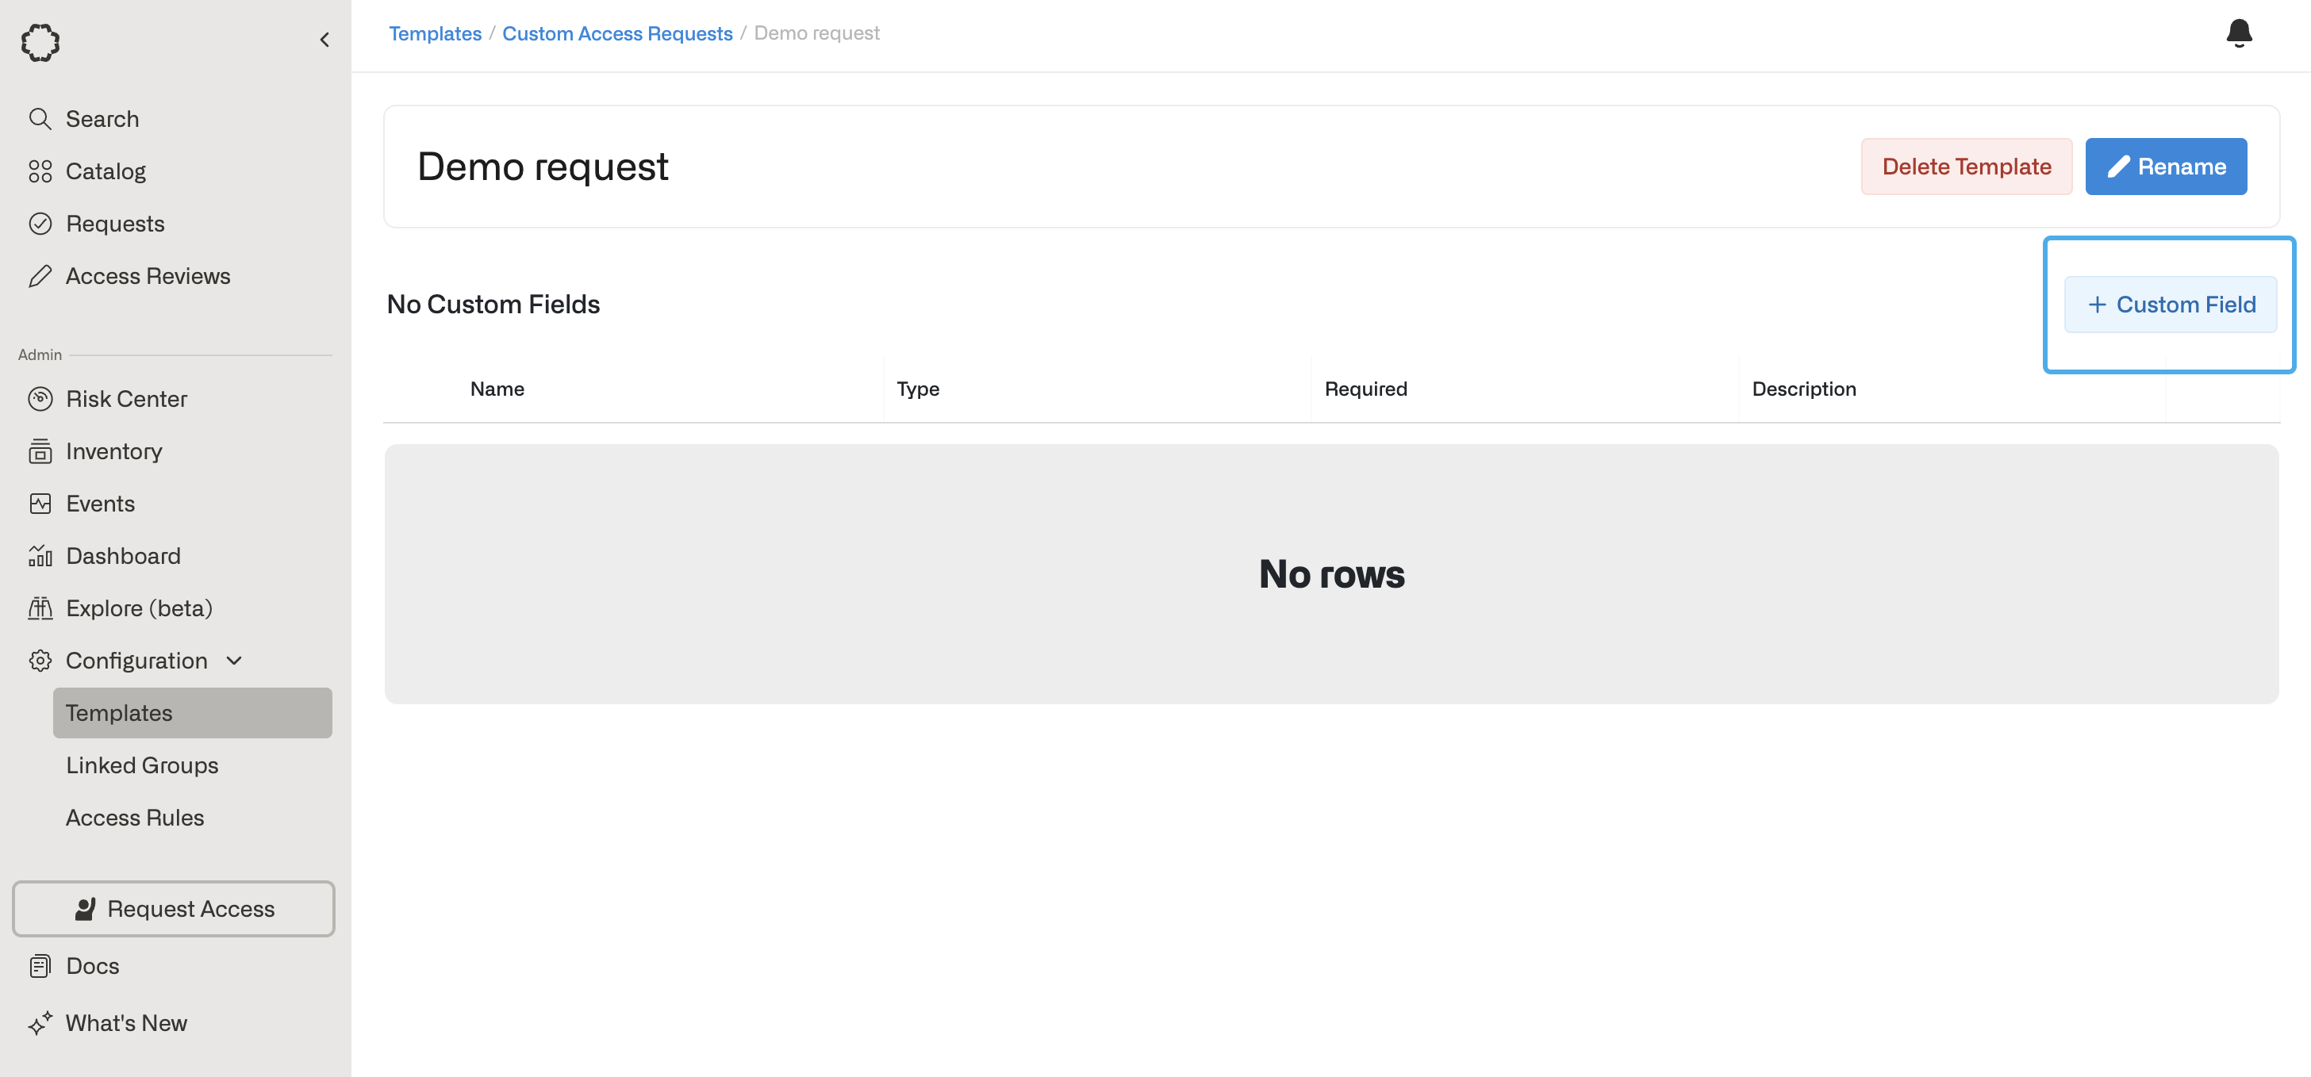The height and width of the screenshot is (1077, 2311).
Task: Click the Inventory box icon
Action: 40,451
